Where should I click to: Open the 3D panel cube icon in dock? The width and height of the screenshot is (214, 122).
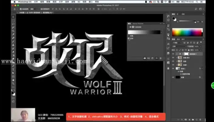168,53
